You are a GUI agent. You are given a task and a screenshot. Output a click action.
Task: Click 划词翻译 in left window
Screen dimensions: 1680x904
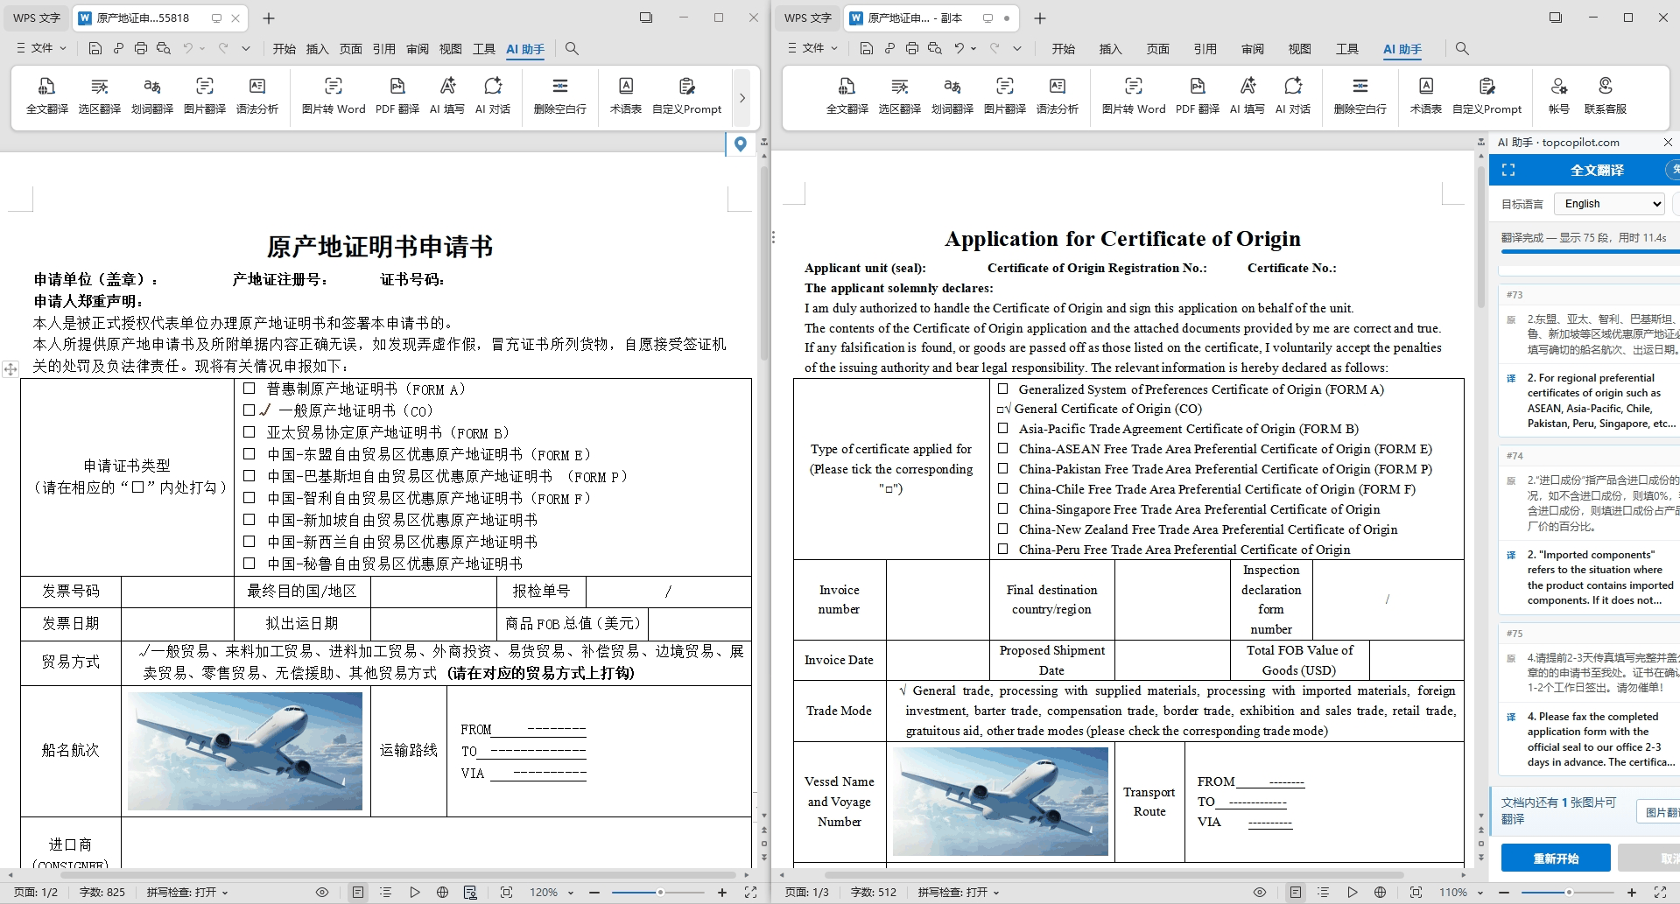coord(152,95)
